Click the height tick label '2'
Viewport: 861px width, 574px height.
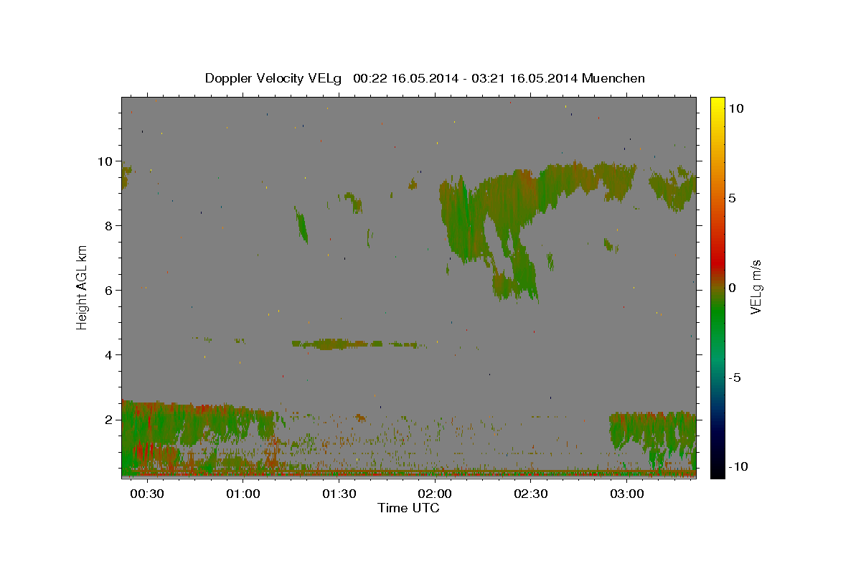coord(109,420)
